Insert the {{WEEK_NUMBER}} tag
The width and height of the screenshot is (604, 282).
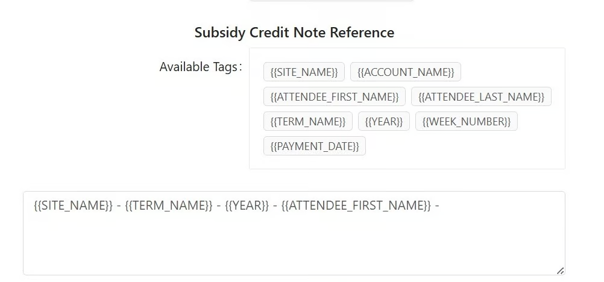(466, 122)
